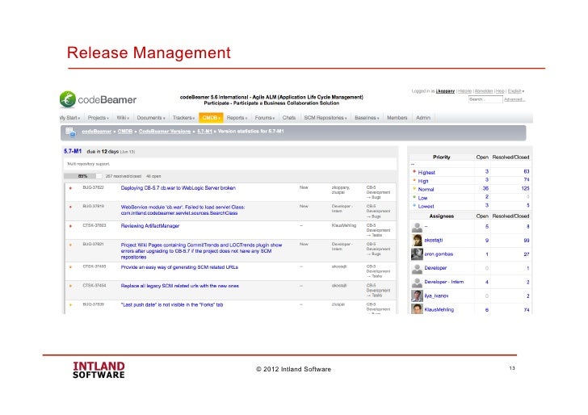Click priority dot of Reviewing ArtifactManager
This screenshot has width=588, height=415.
tap(70, 226)
